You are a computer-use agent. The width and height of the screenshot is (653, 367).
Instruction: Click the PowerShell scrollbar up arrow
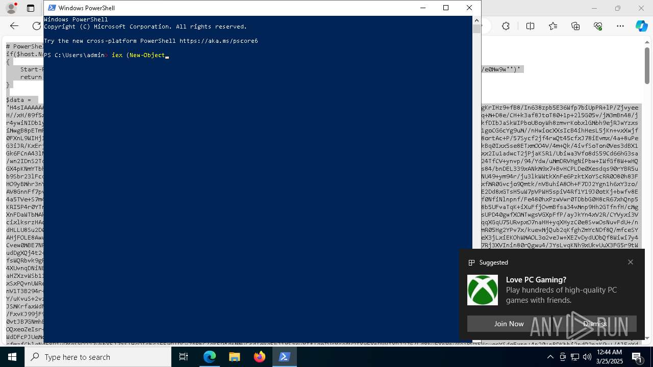click(476, 20)
